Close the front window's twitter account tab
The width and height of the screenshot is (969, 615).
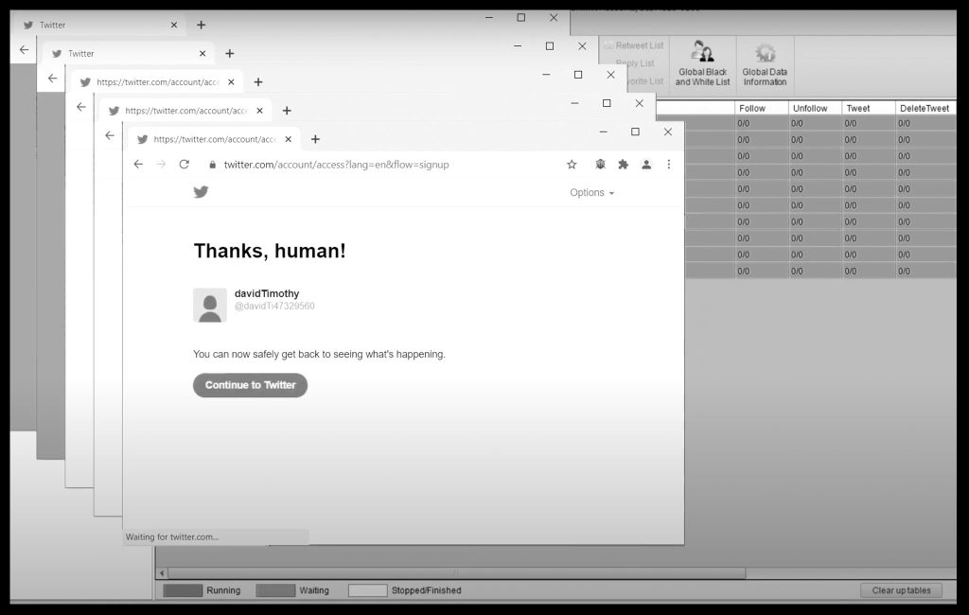[x=288, y=139]
